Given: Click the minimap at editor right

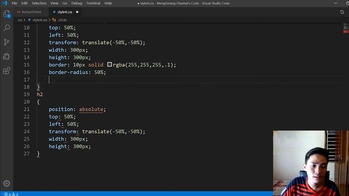Looking at the screenshot, I should (x=346, y=28).
